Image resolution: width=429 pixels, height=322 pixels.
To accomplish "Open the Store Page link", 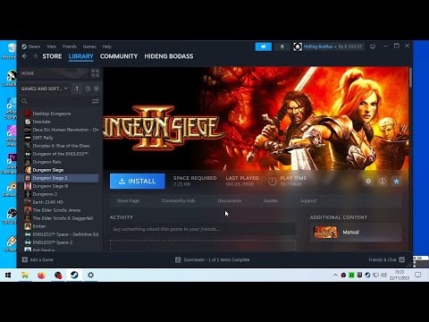I will pyautogui.click(x=128, y=200).
